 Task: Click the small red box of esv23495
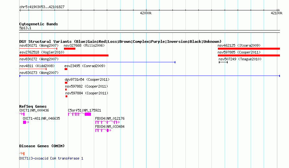tap(66, 69)
